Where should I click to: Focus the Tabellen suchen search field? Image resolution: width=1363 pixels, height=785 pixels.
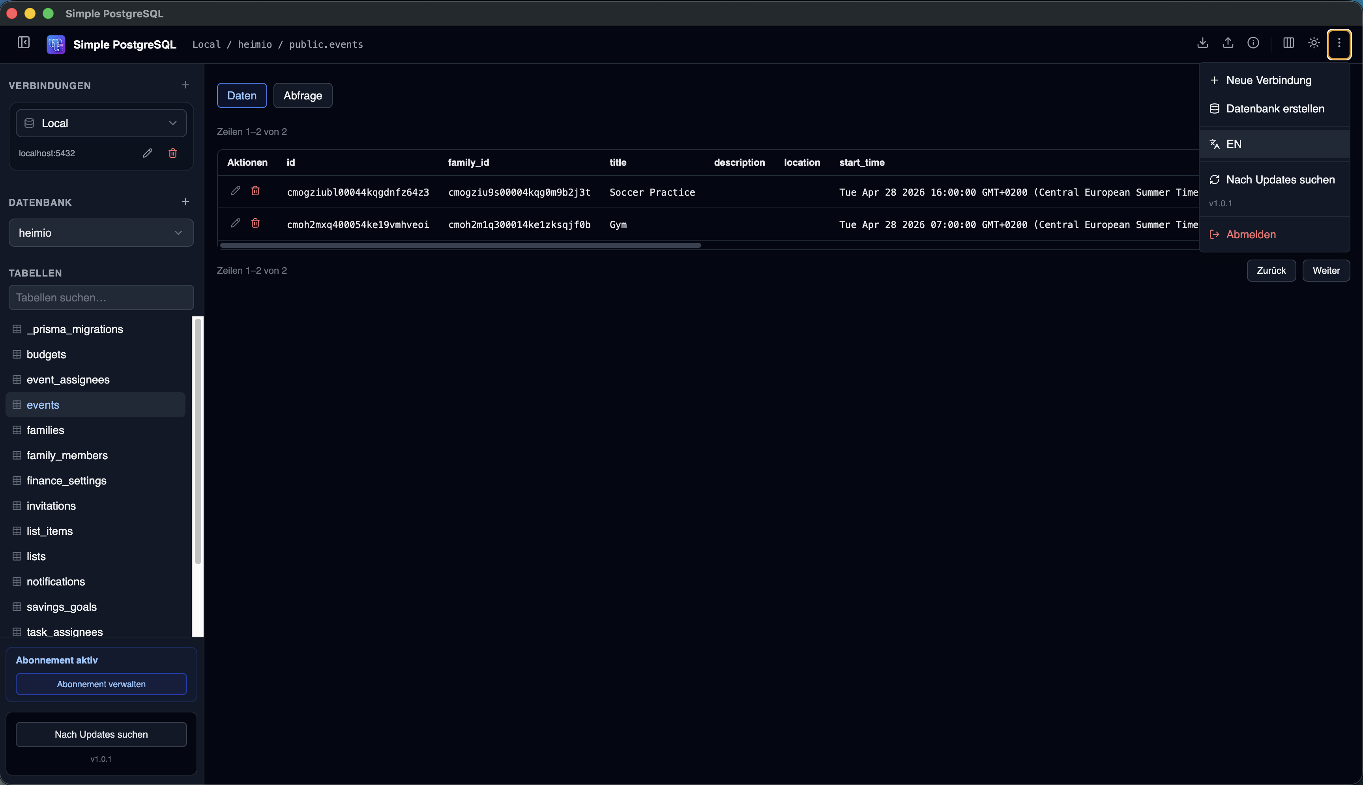coord(101,297)
